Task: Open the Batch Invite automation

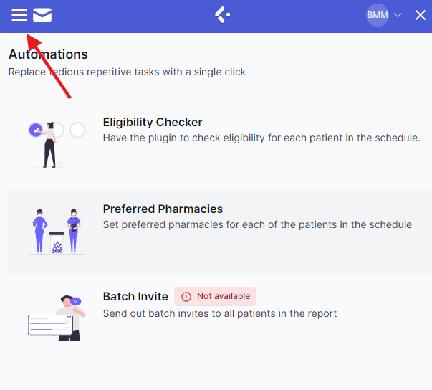Action: coord(135,296)
